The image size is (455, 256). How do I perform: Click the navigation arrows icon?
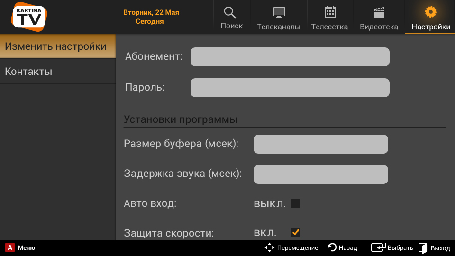270,247
